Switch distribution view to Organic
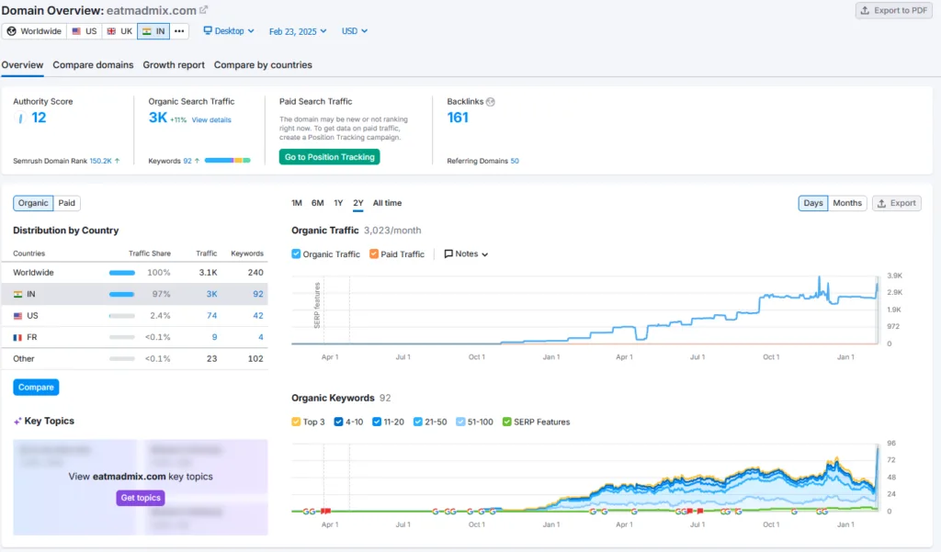941x552 pixels. click(x=33, y=203)
